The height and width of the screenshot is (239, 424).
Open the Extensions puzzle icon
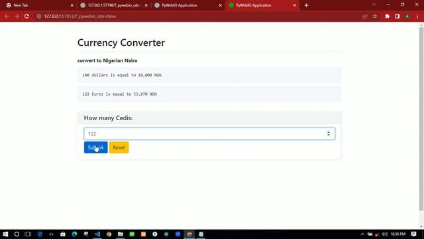tap(387, 16)
